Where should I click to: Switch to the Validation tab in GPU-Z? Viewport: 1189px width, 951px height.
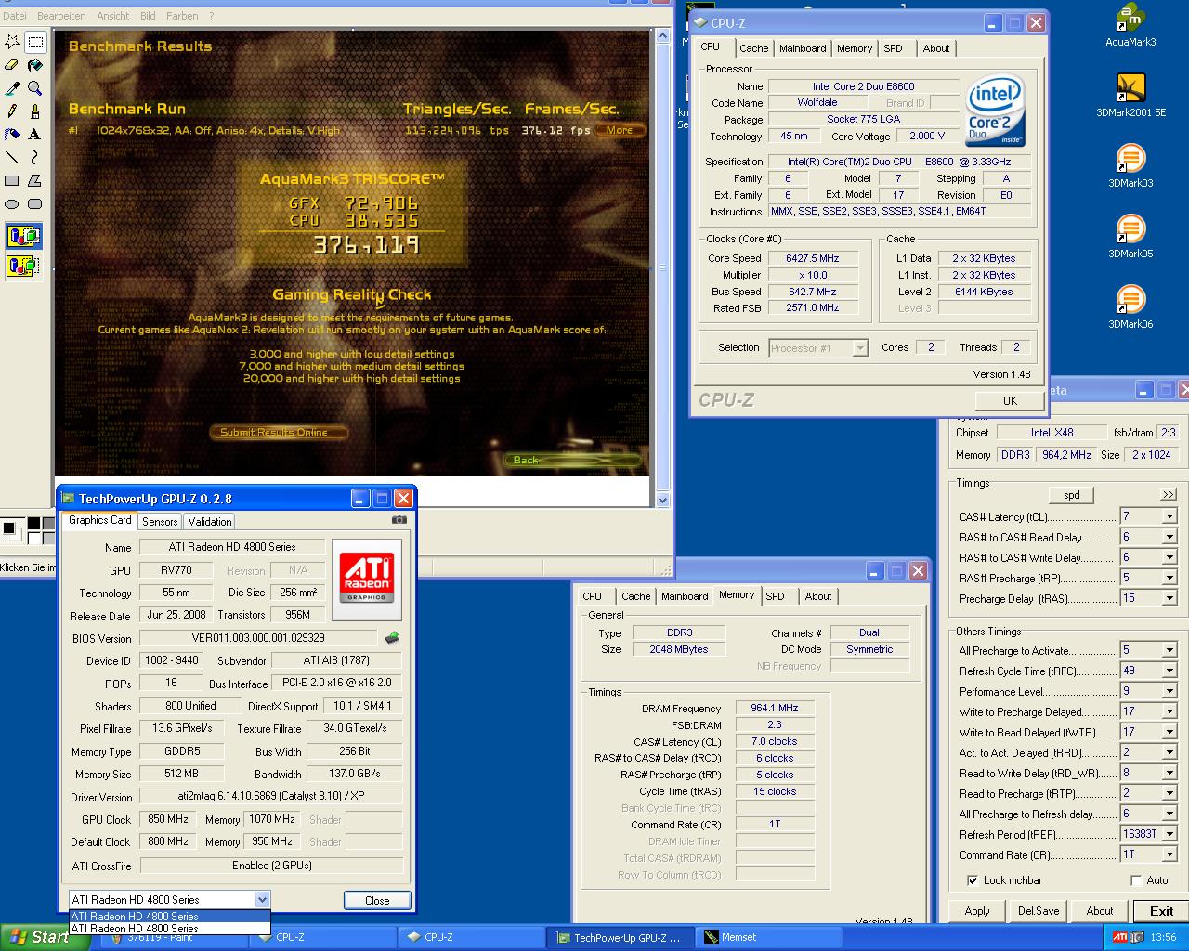pos(210,522)
